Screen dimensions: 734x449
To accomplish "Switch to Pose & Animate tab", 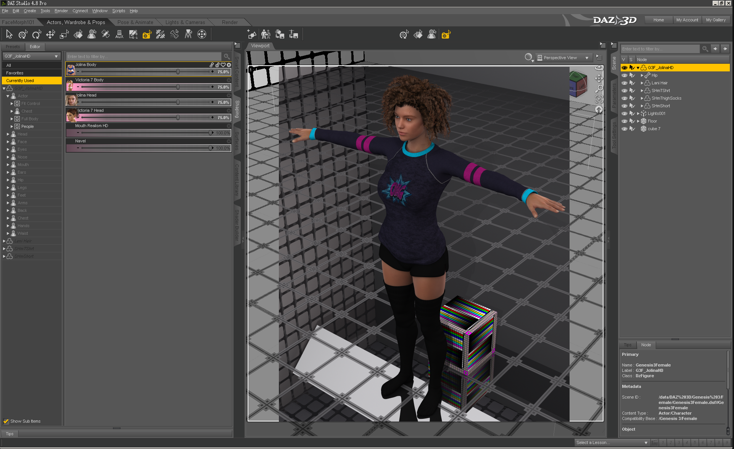I will (135, 22).
